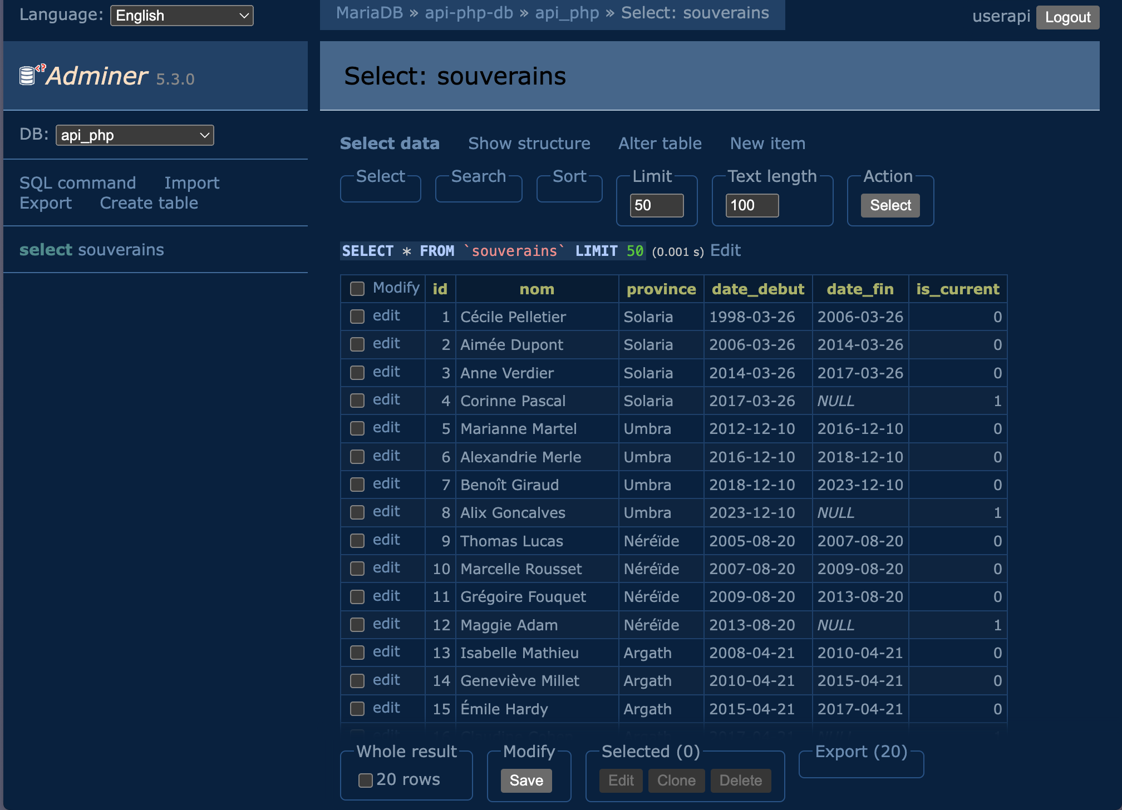Click edit link for Corinne Pascal row
Screen dimensions: 1122x810
coord(386,400)
